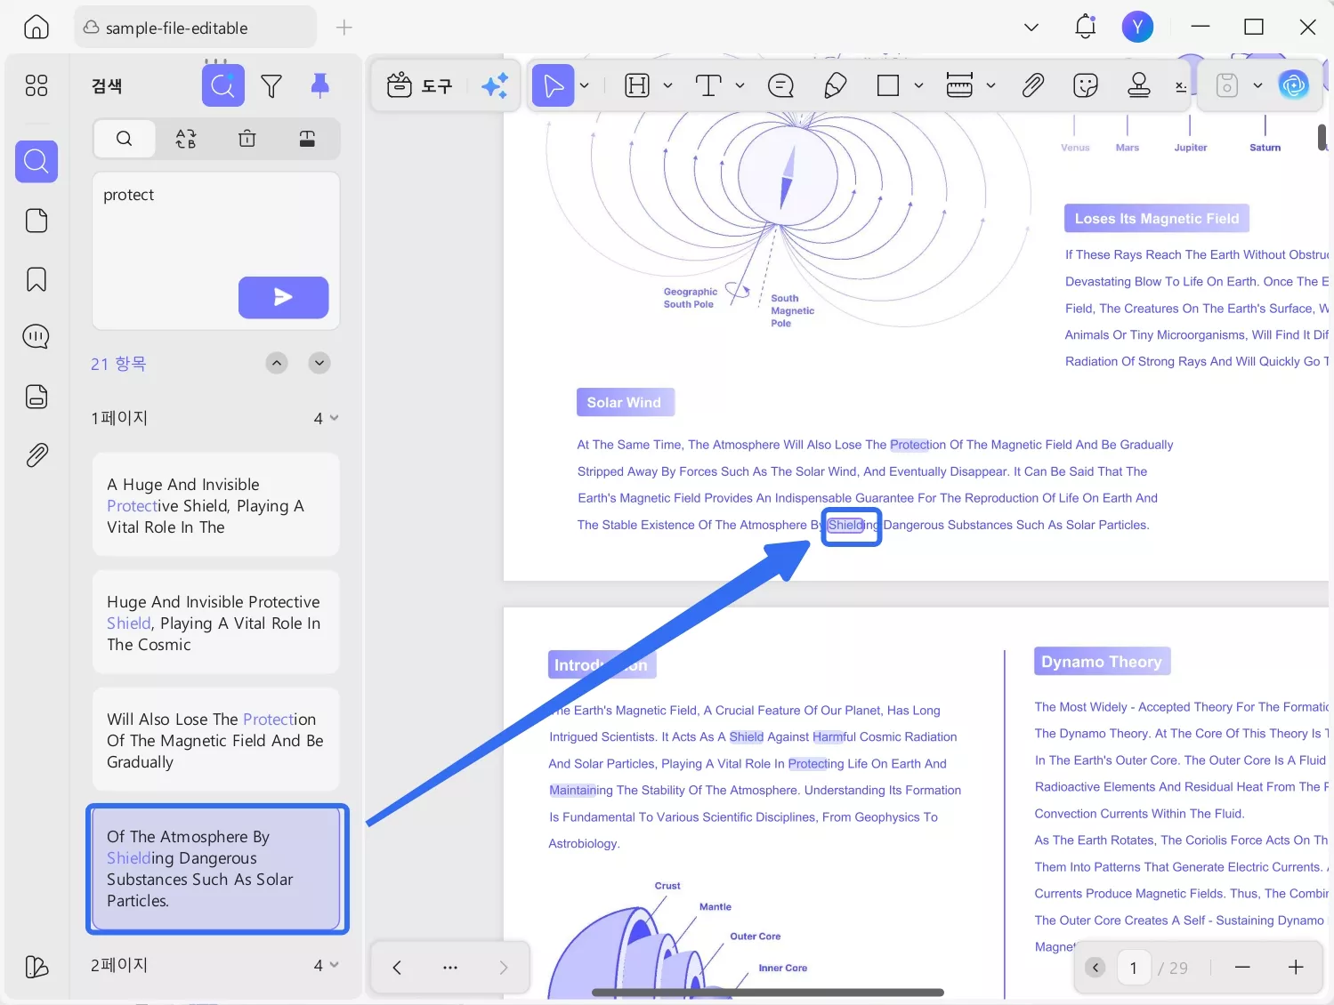
Task: Click the current page number field
Action: point(1133,968)
